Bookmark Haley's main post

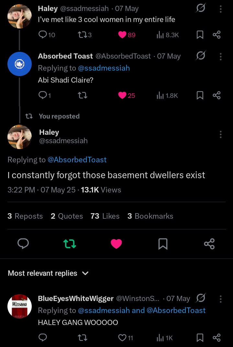(163, 244)
